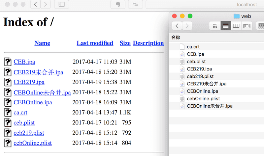Viewport: 264px width, 156px height.
Task: Click the double-arrow extension icon in Safari
Action: (x=135, y=4)
